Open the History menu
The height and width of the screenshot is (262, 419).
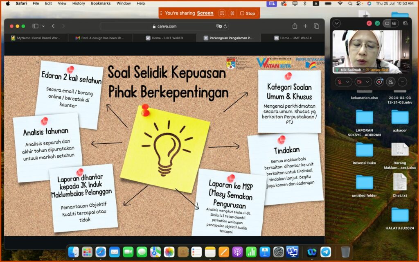pos(79,3)
